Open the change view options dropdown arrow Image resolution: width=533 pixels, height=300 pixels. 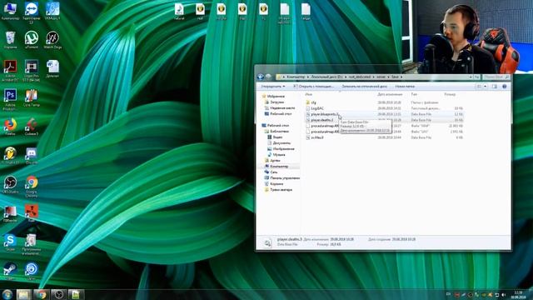[x=486, y=87]
